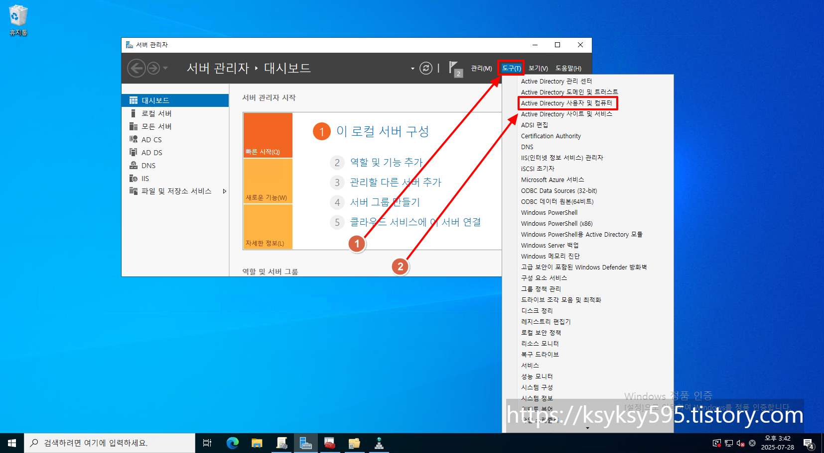Open Windows 메모리 진단 entry

pos(550,256)
